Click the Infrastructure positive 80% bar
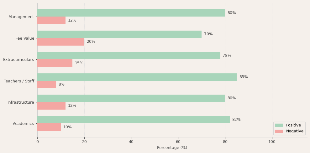Screen dimensions: 310x153 (x=131, y=98)
